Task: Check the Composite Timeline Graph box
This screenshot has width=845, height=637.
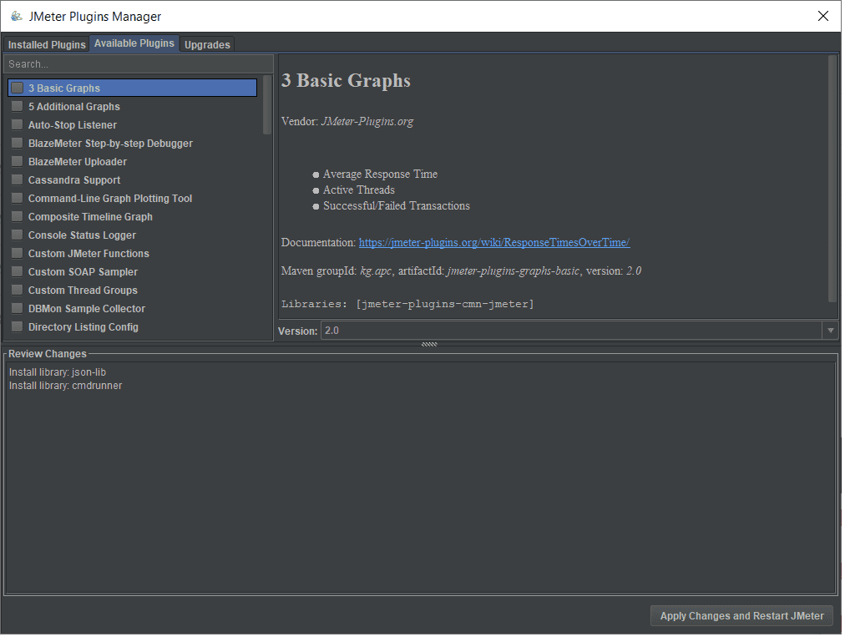Action: coord(18,216)
